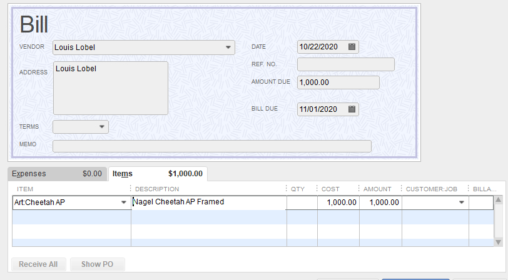Click the item table scroll down arrow
Screen dimensions: 508x280
(x=498, y=242)
